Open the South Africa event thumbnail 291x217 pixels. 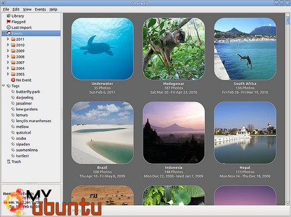pyautogui.click(x=245, y=49)
